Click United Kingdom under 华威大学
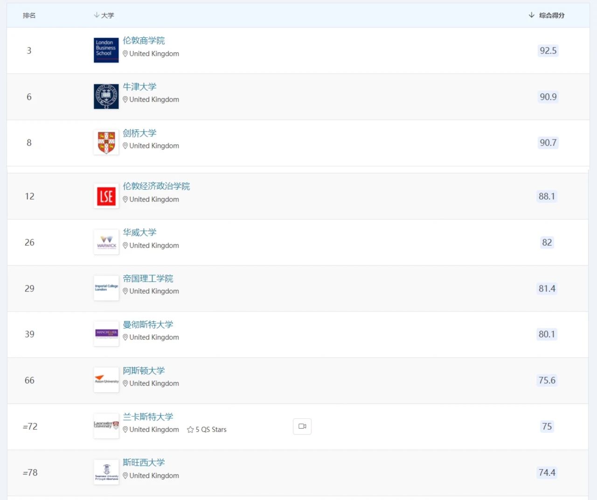This screenshot has width=597, height=500. pos(154,245)
